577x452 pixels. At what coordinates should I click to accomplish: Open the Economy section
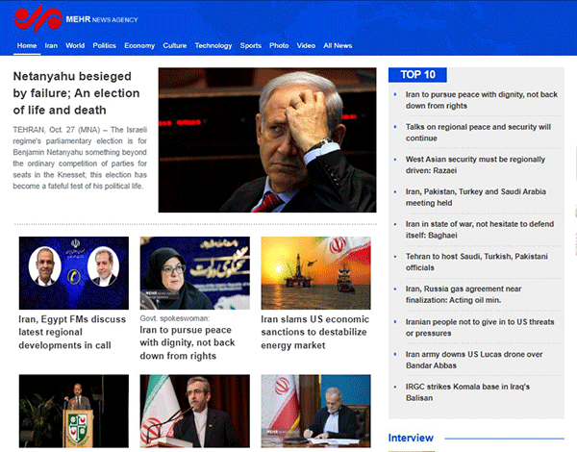click(139, 45)
